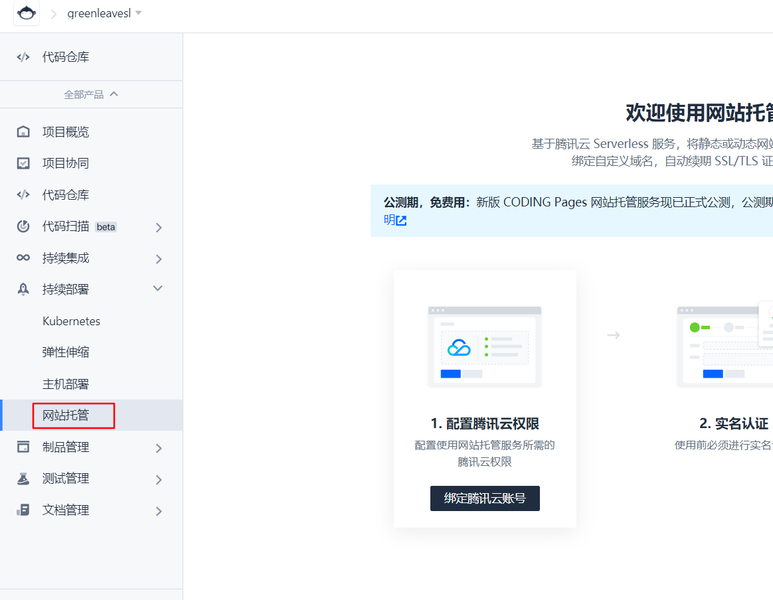Expand the 测试管理 submenu arrow
The height and width of the screenshot is (600, 773).
pyautogui.click(x=159, y=479)
